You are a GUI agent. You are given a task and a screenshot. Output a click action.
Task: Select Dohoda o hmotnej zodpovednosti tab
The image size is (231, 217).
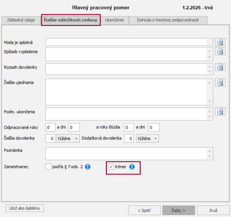[167, 20]
